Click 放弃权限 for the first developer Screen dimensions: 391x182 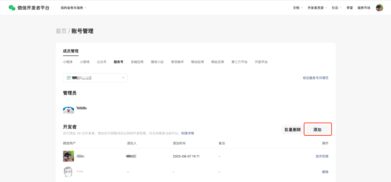(322, 156)
